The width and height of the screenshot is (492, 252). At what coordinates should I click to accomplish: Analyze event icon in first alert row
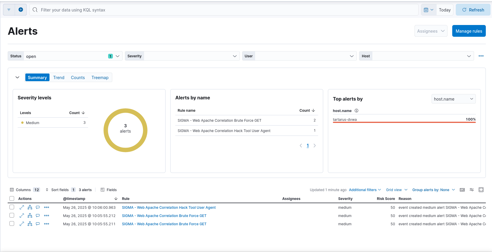point(30,207)
